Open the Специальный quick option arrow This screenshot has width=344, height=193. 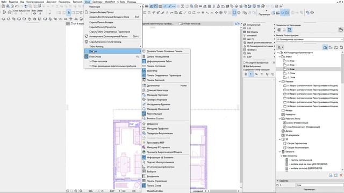275,25
